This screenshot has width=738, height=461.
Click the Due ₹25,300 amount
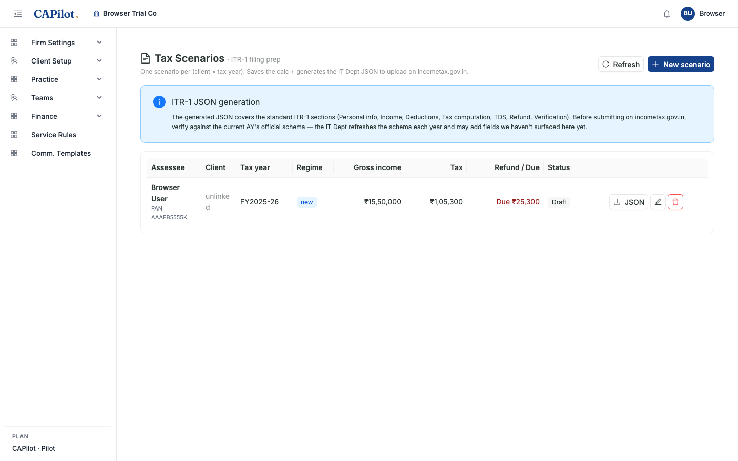[518, 202]
